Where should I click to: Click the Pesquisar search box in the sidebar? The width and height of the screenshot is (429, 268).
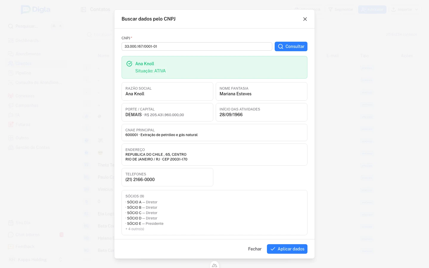click(36, 26)
